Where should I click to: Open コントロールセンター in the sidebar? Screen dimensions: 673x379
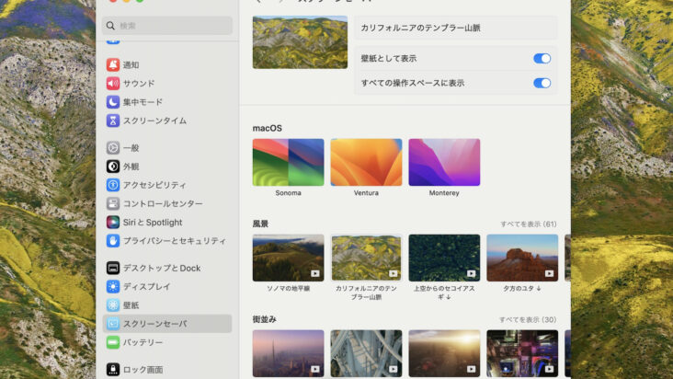(x=167, y=203)
